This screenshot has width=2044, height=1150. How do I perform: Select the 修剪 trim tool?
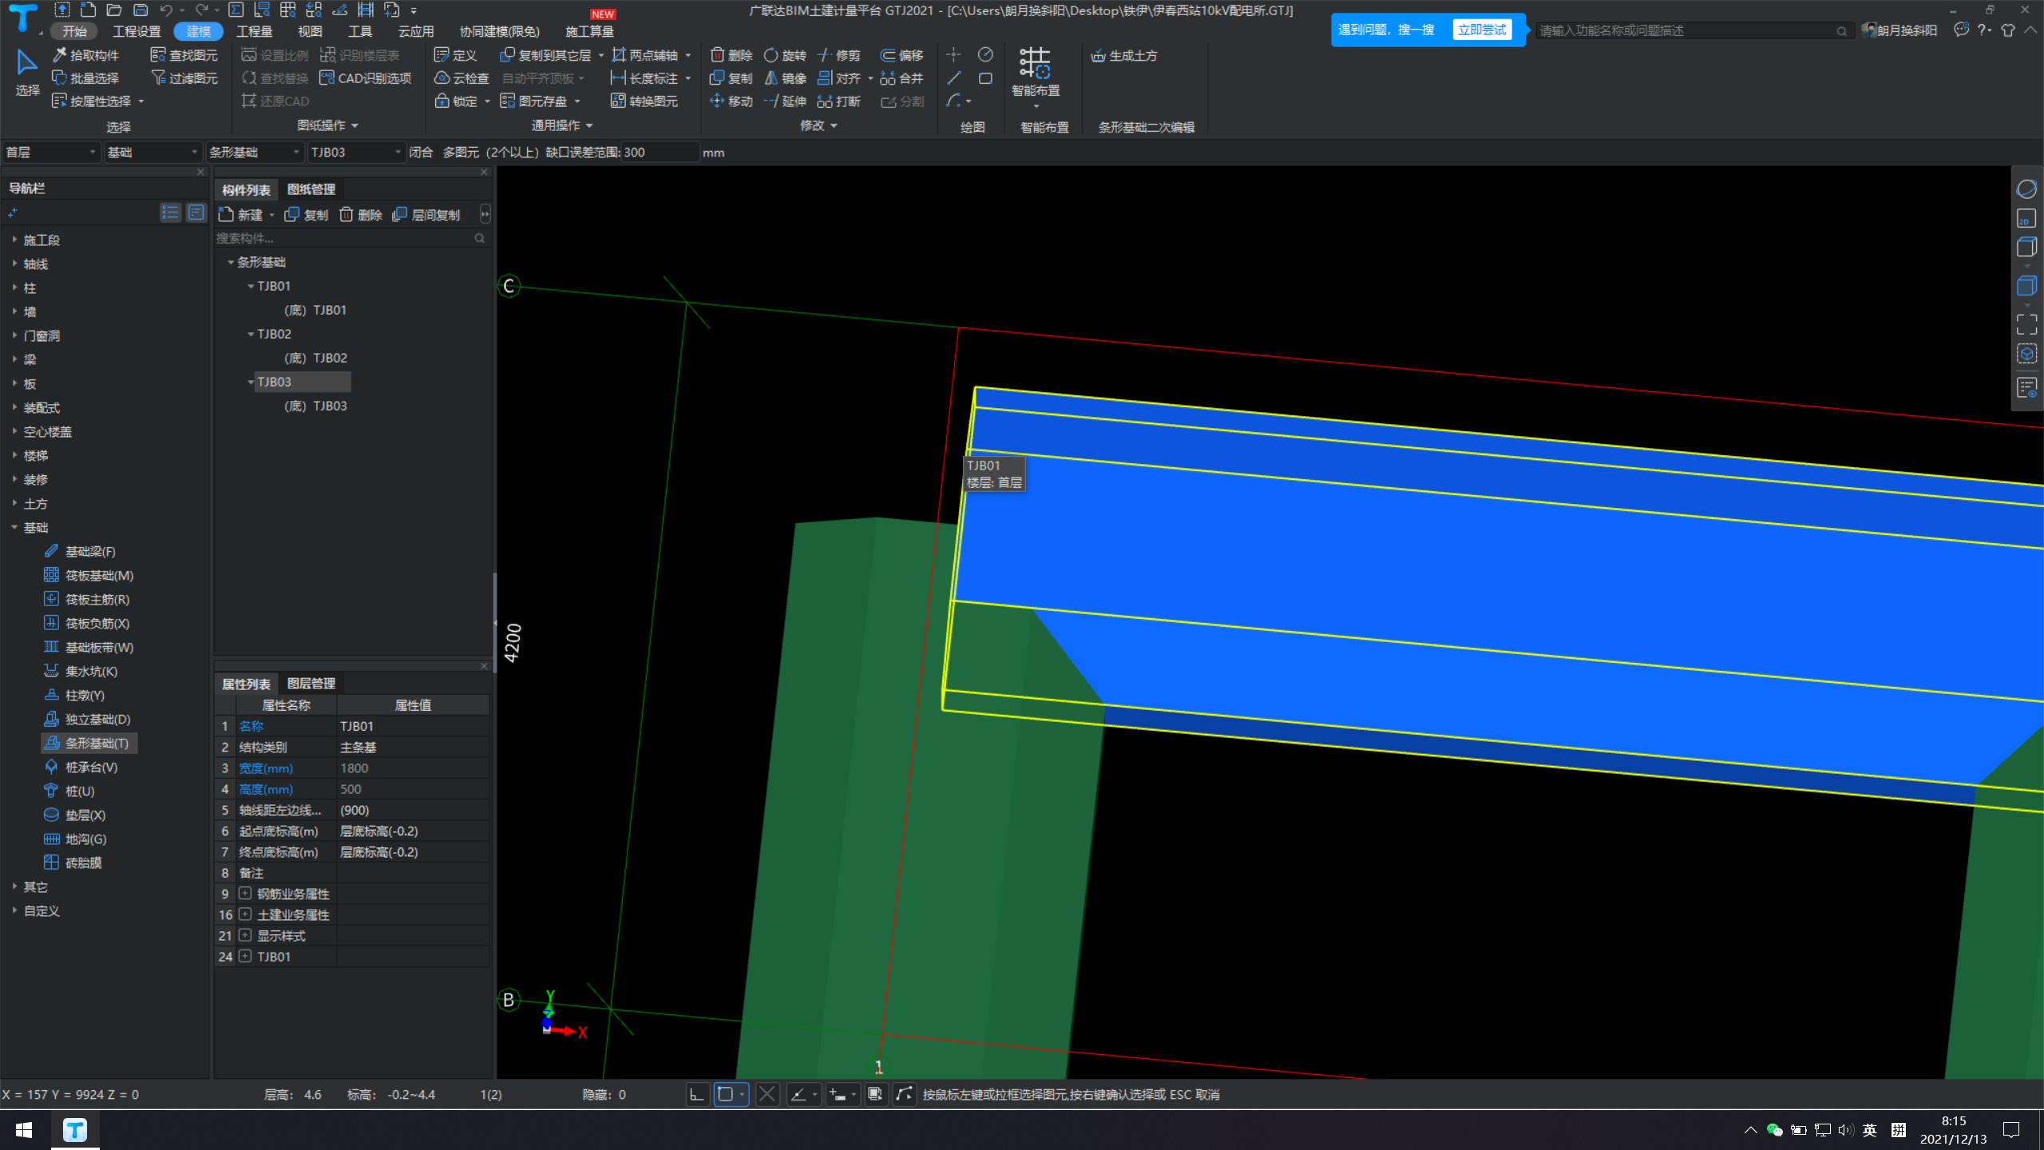(x=839, y=55)
